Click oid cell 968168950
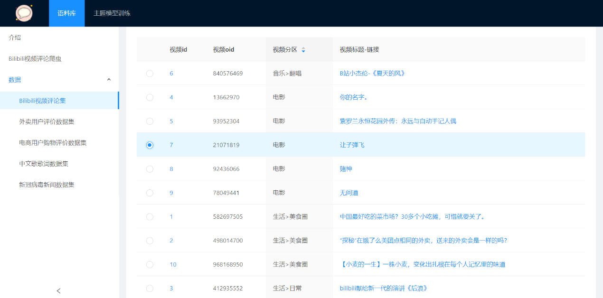This screenshot has width=603, height=298. pos(228,264)
